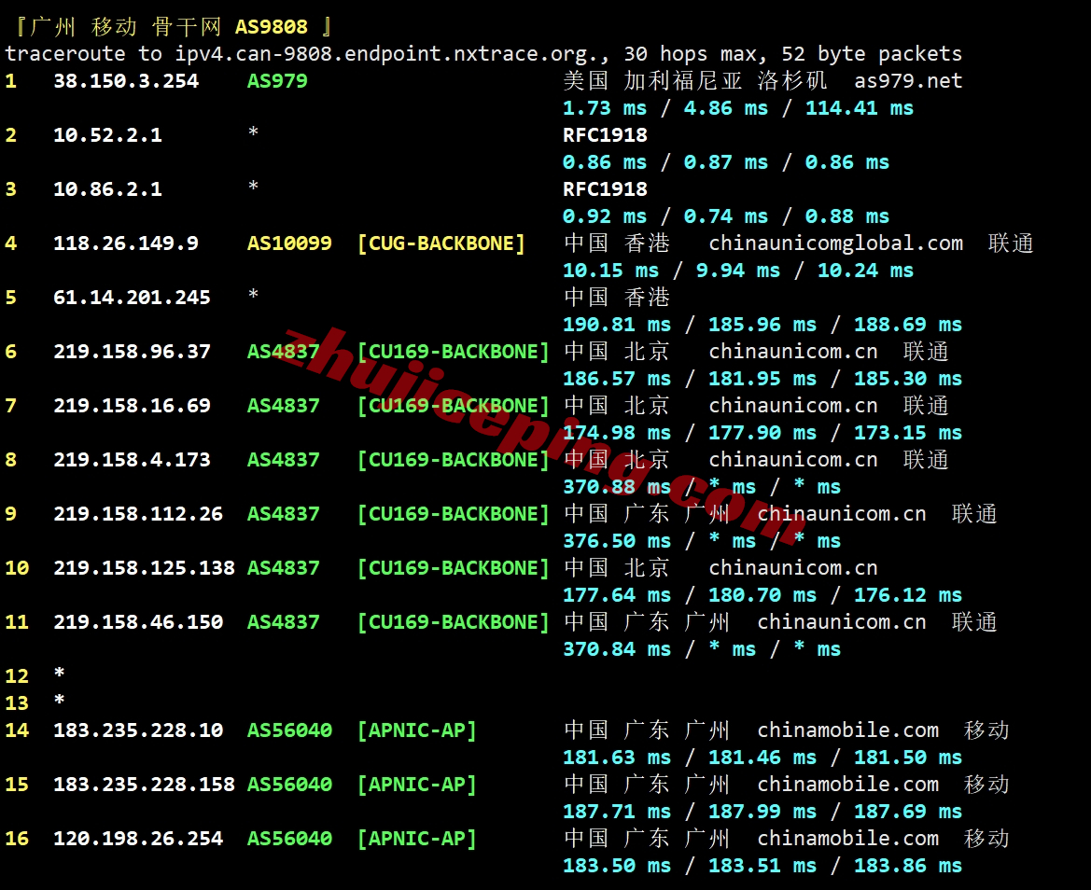Screen dimensions: 1091x890
Task: Click latency value 177.64 ms
Action: 617,596
